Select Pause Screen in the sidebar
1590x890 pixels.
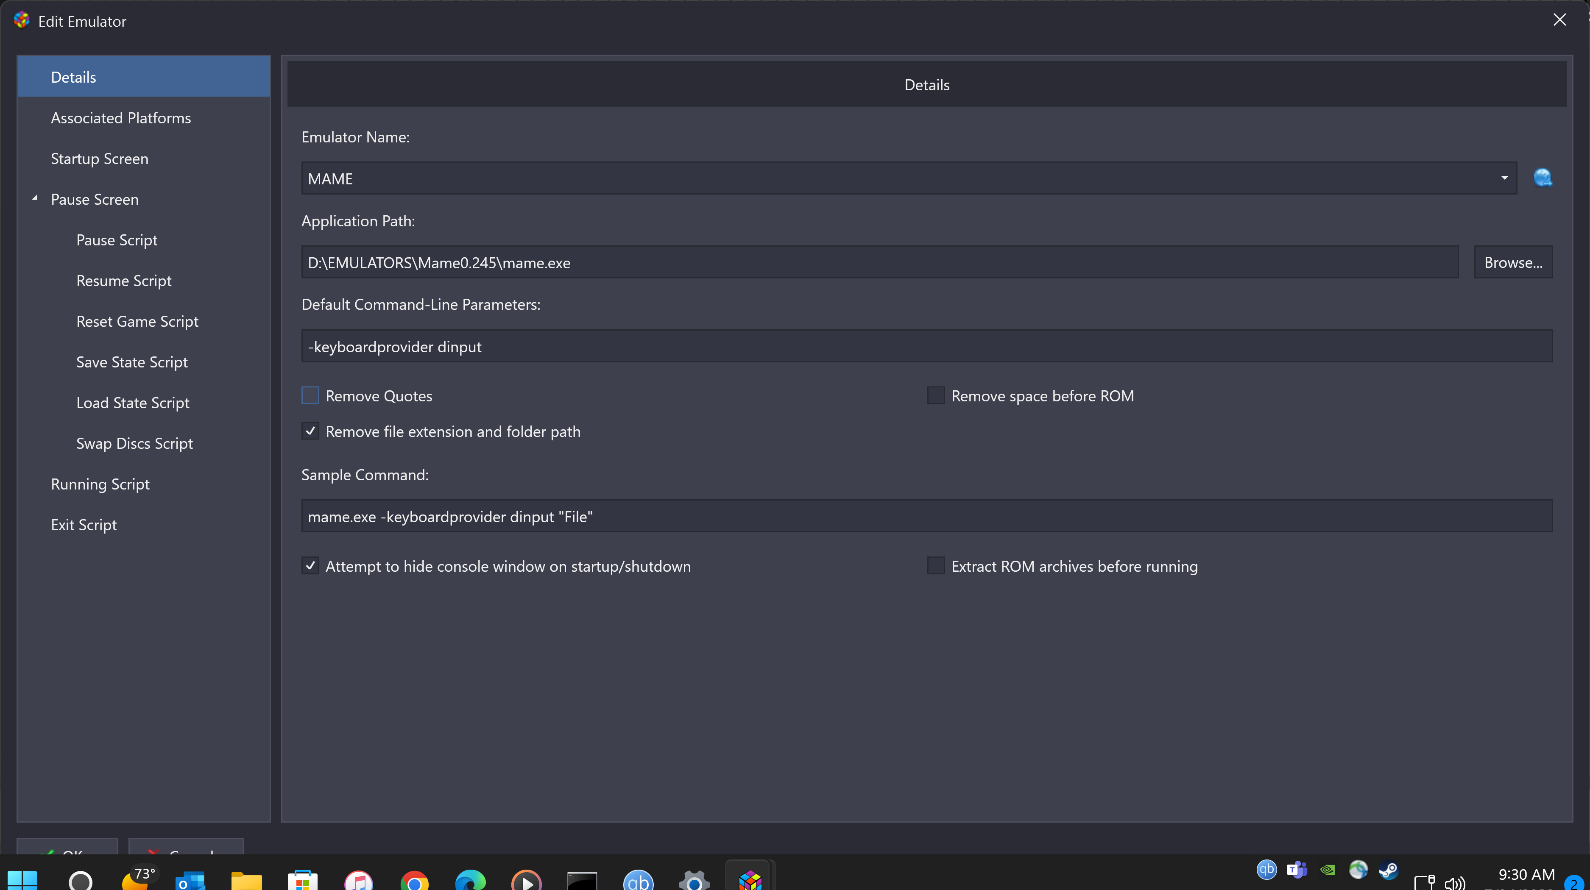(95, 199)
